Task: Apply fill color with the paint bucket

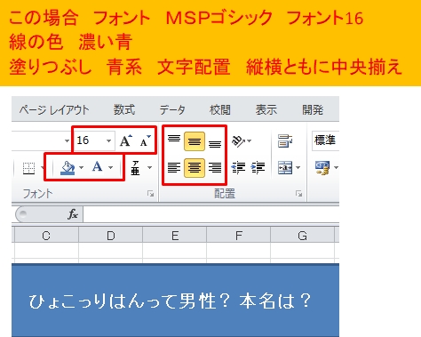Action: click(x=68, y=168)
